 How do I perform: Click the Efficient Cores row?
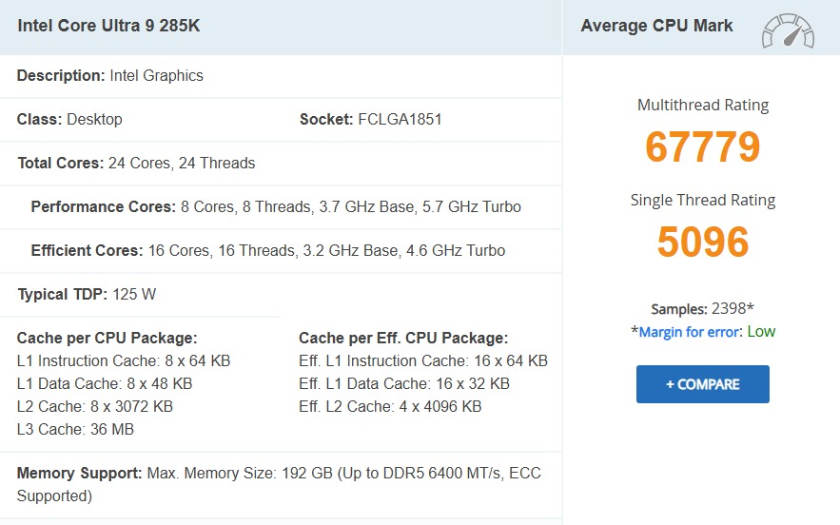267,251
